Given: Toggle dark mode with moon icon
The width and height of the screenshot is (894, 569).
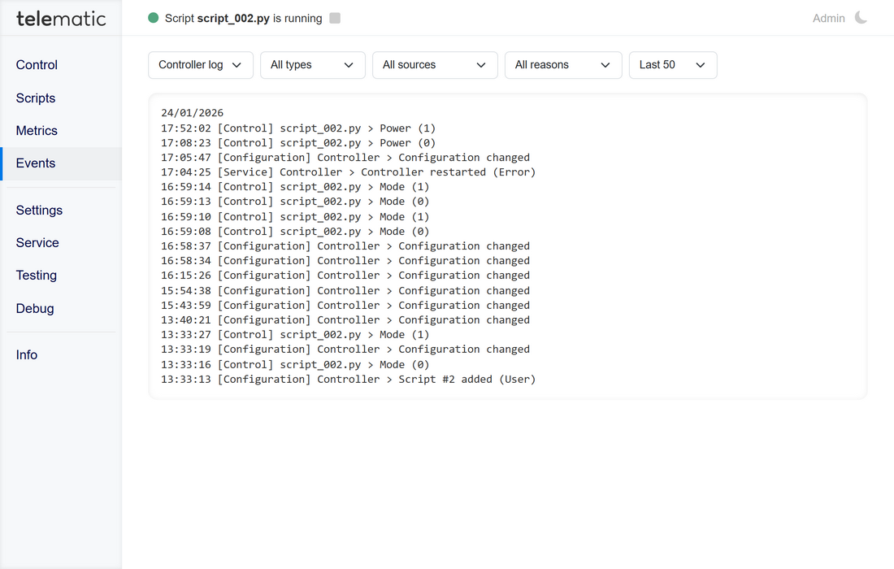Looking at the screenshot, I should (861, 18).
